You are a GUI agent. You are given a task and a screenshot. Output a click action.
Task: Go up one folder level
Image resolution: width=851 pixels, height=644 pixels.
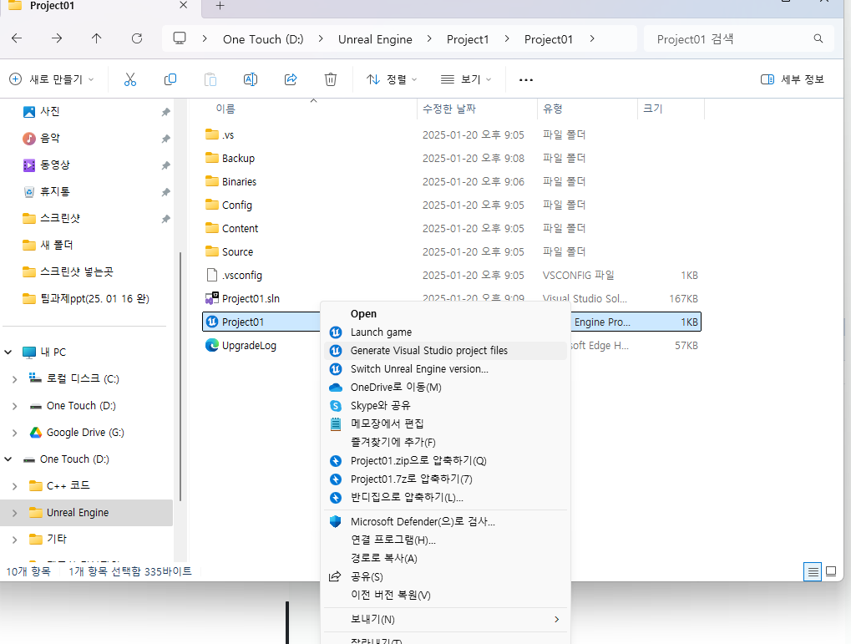click(x=97, y=38)
